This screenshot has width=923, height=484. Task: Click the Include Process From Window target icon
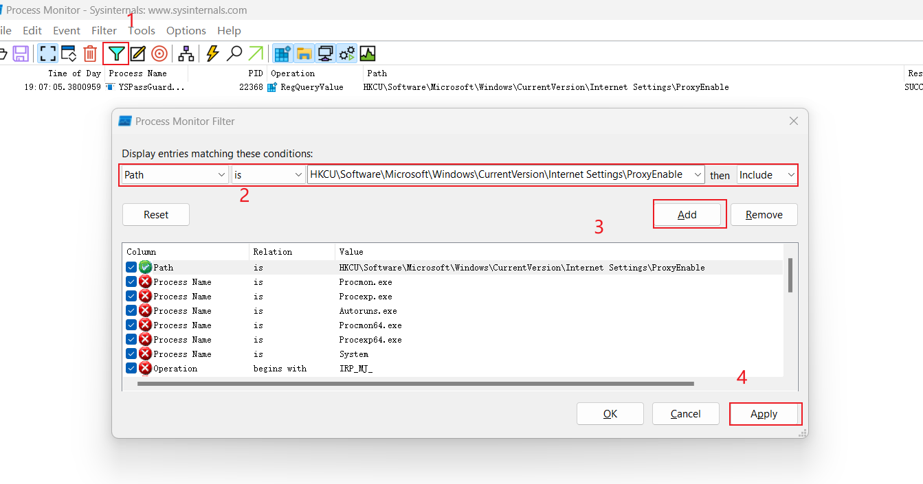click(x=158, y=53)
